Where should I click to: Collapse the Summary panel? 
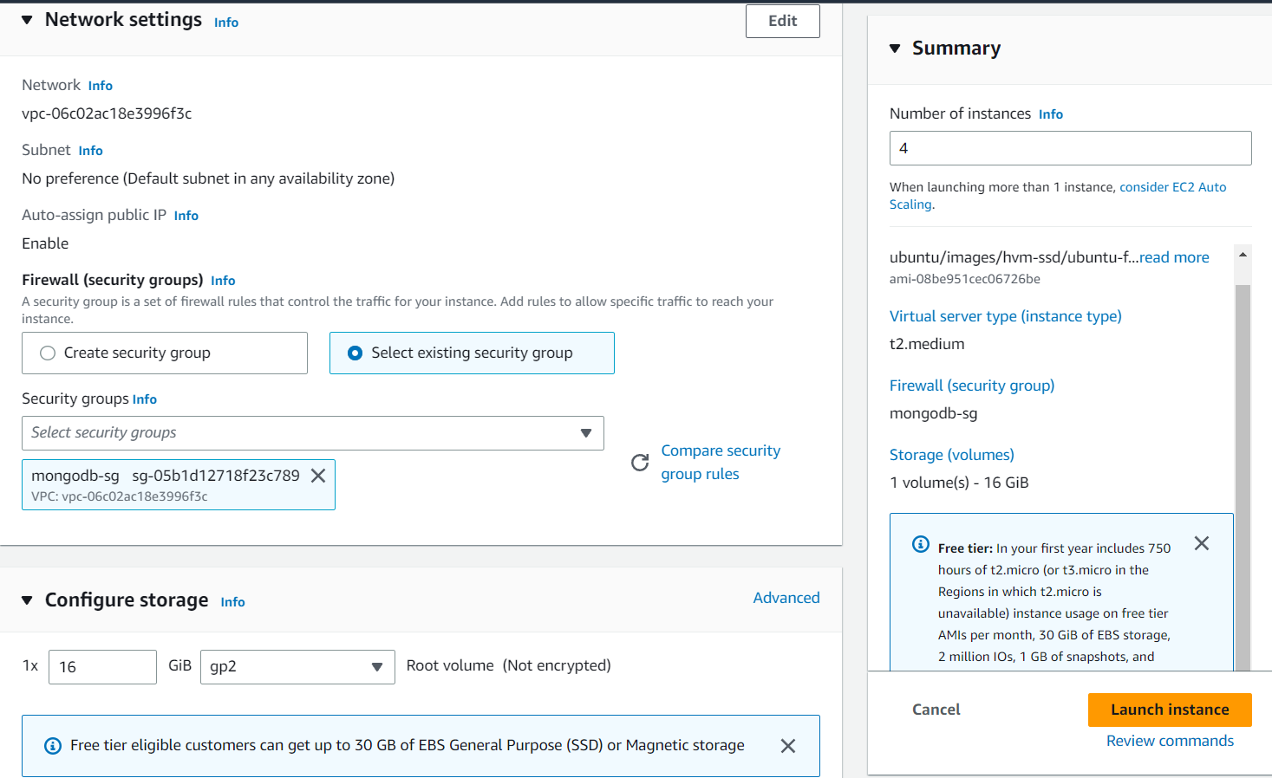895,49
